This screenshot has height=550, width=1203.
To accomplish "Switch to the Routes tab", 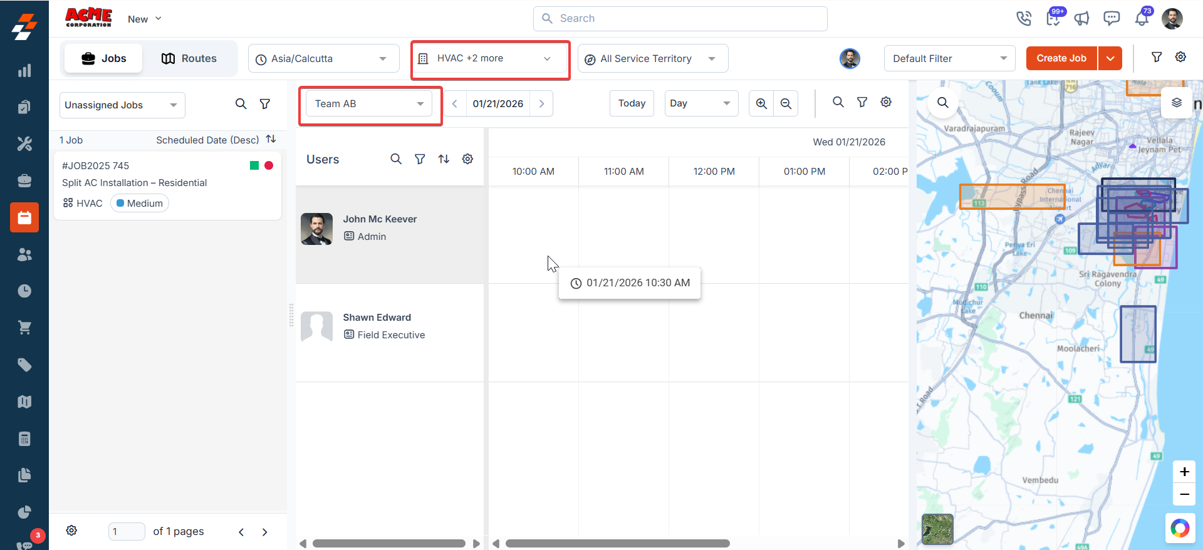I will (x=189, y=58).
